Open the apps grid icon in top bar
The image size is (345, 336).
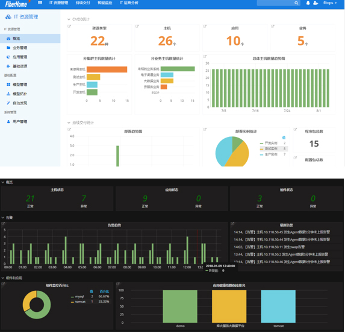click(x=40, y=3)
